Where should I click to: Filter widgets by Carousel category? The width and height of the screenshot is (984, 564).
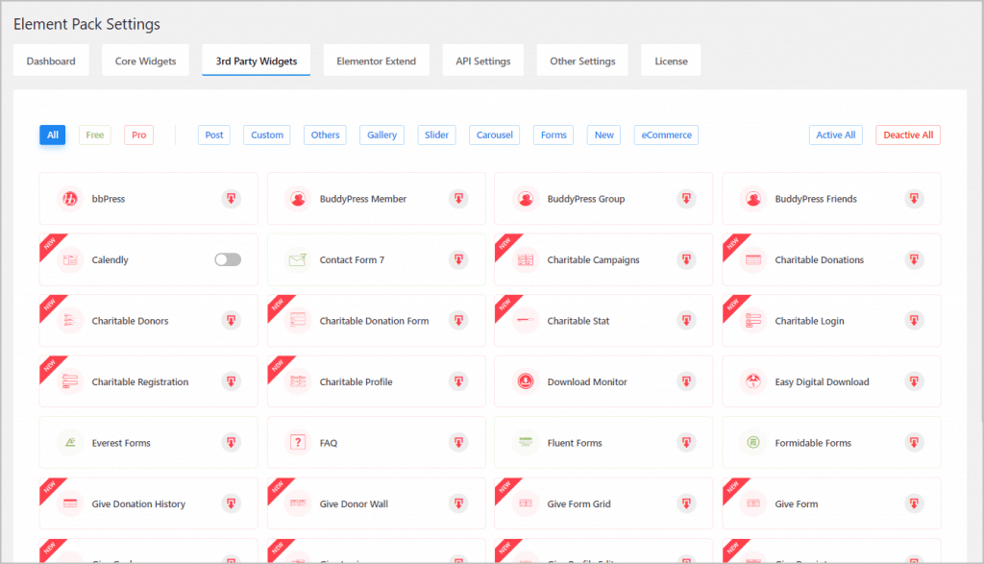click(495, 135)
